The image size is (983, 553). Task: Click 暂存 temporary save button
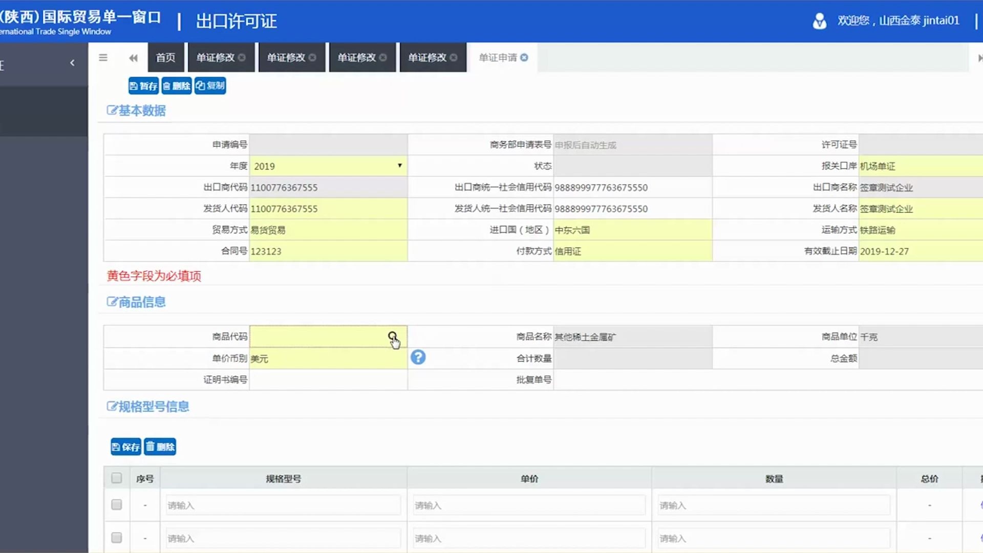click(143, 86)
